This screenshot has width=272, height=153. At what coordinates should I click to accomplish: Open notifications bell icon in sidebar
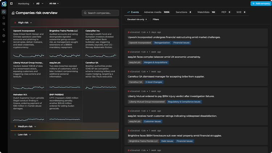tap(4, 18)
